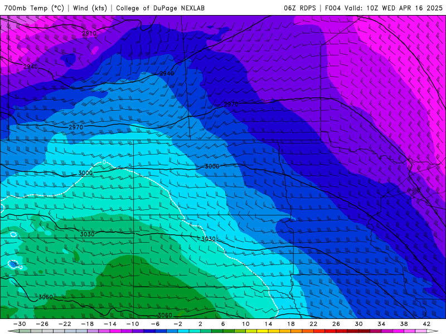The image size is (446, 334).
Task: Select the leftmost 3060 contour label
Action: coord(46,297)
